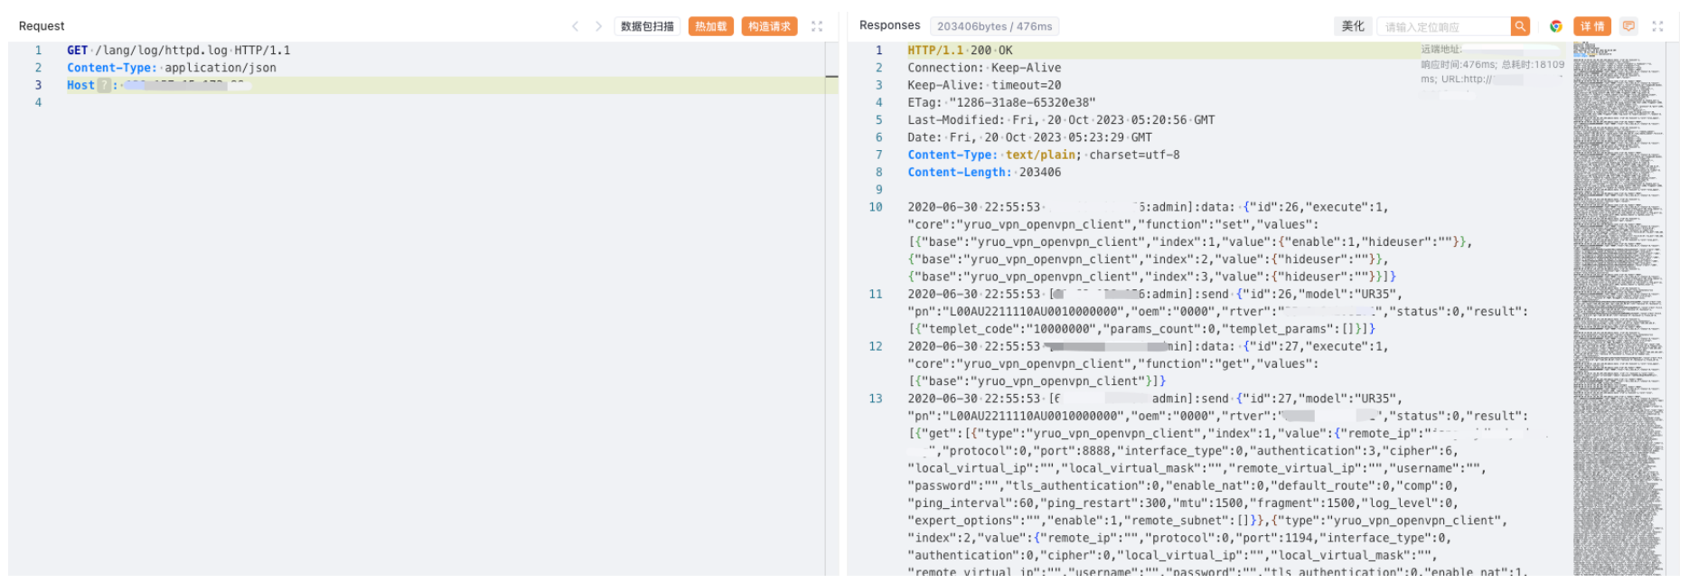Expand the Request panel to fullscreen
The width and height of the screenshot is (1689, 583).
(x=817, y=26)
